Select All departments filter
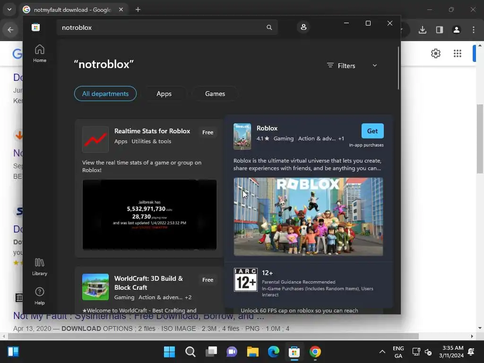Viewport: 484px width, 363px height. tap(105, 94)
